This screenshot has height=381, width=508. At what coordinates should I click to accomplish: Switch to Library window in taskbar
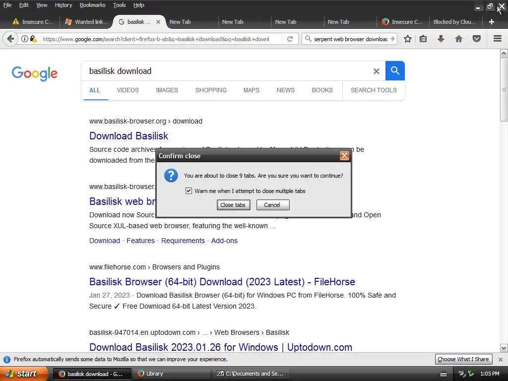click(171, 374)
